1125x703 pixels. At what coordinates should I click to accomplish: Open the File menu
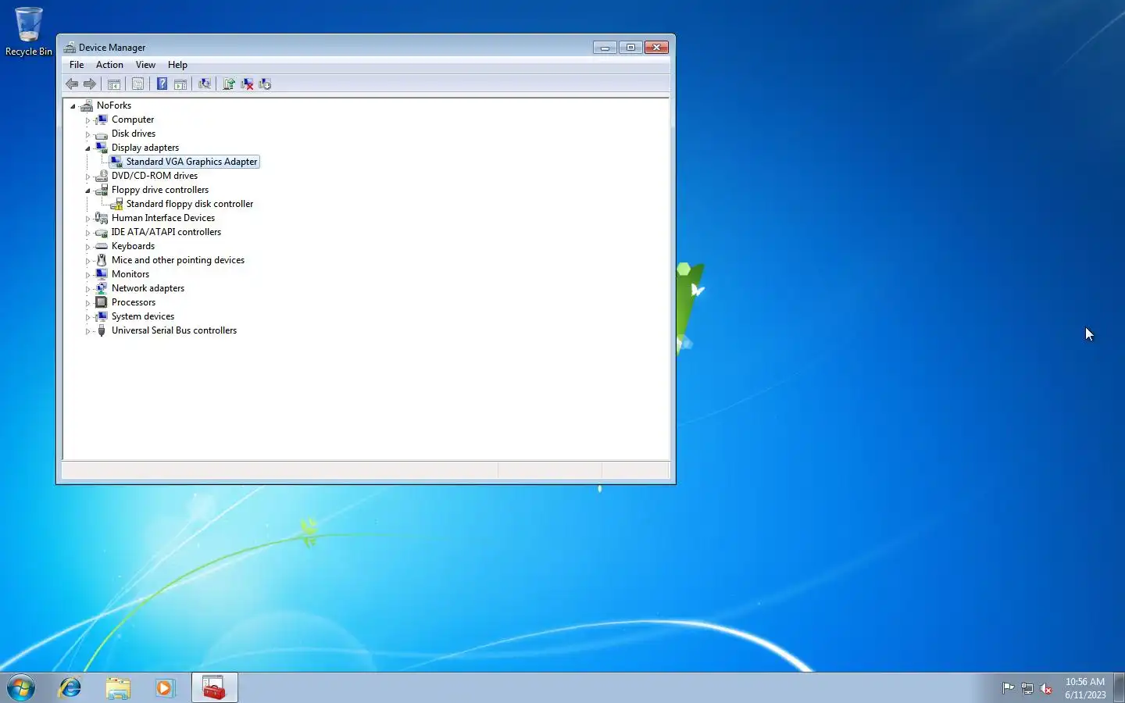[x=77, y=65]
